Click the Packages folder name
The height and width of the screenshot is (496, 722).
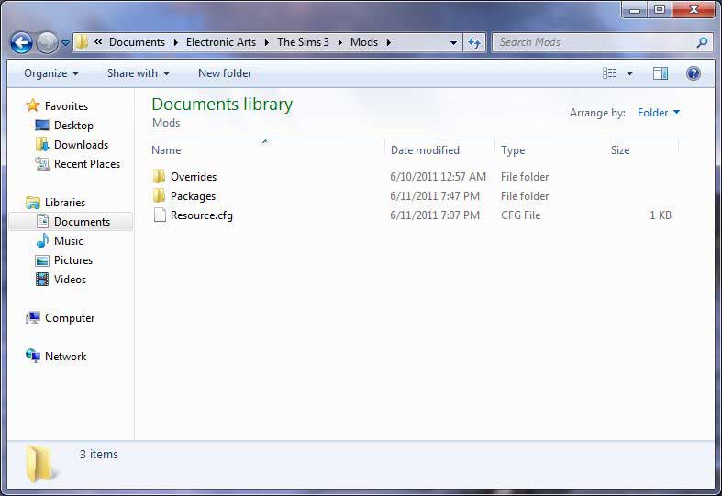point(193,196)
